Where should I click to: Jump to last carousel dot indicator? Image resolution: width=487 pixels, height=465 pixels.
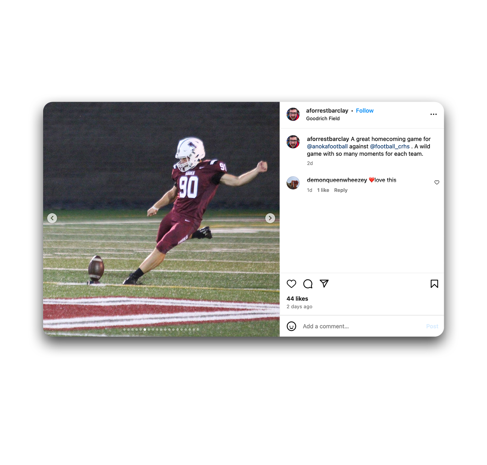point(198,330)
